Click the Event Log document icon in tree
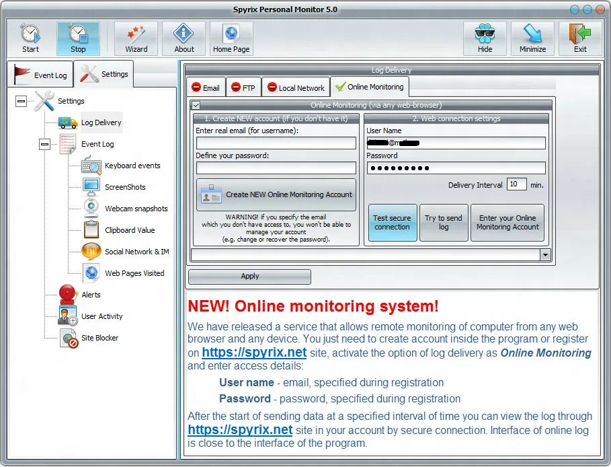This screenshot has width=611, height=467. pyautogui.click(x=68, y=144)
